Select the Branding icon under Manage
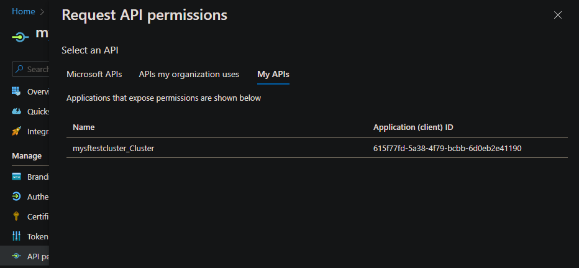Viewport: 579px width, 268px height. (17, 177)
